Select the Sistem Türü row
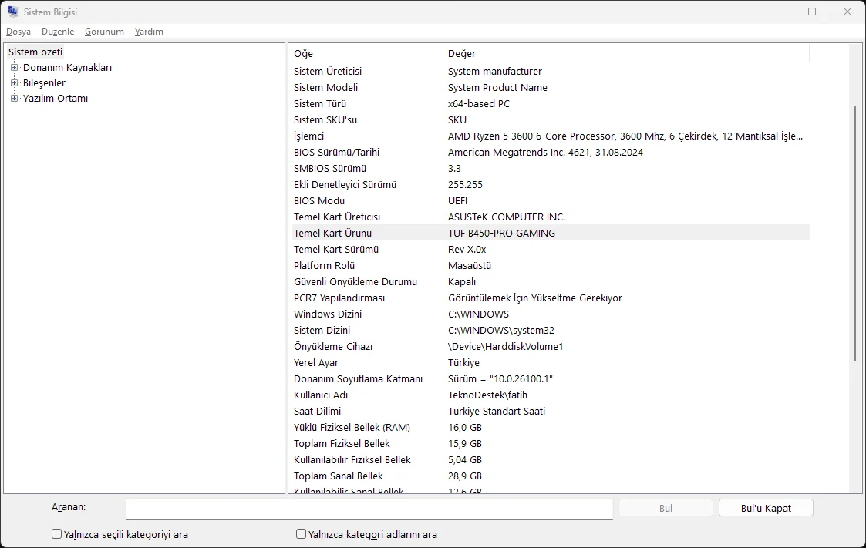Screen dimensions: 866x548 pos(551,104)
